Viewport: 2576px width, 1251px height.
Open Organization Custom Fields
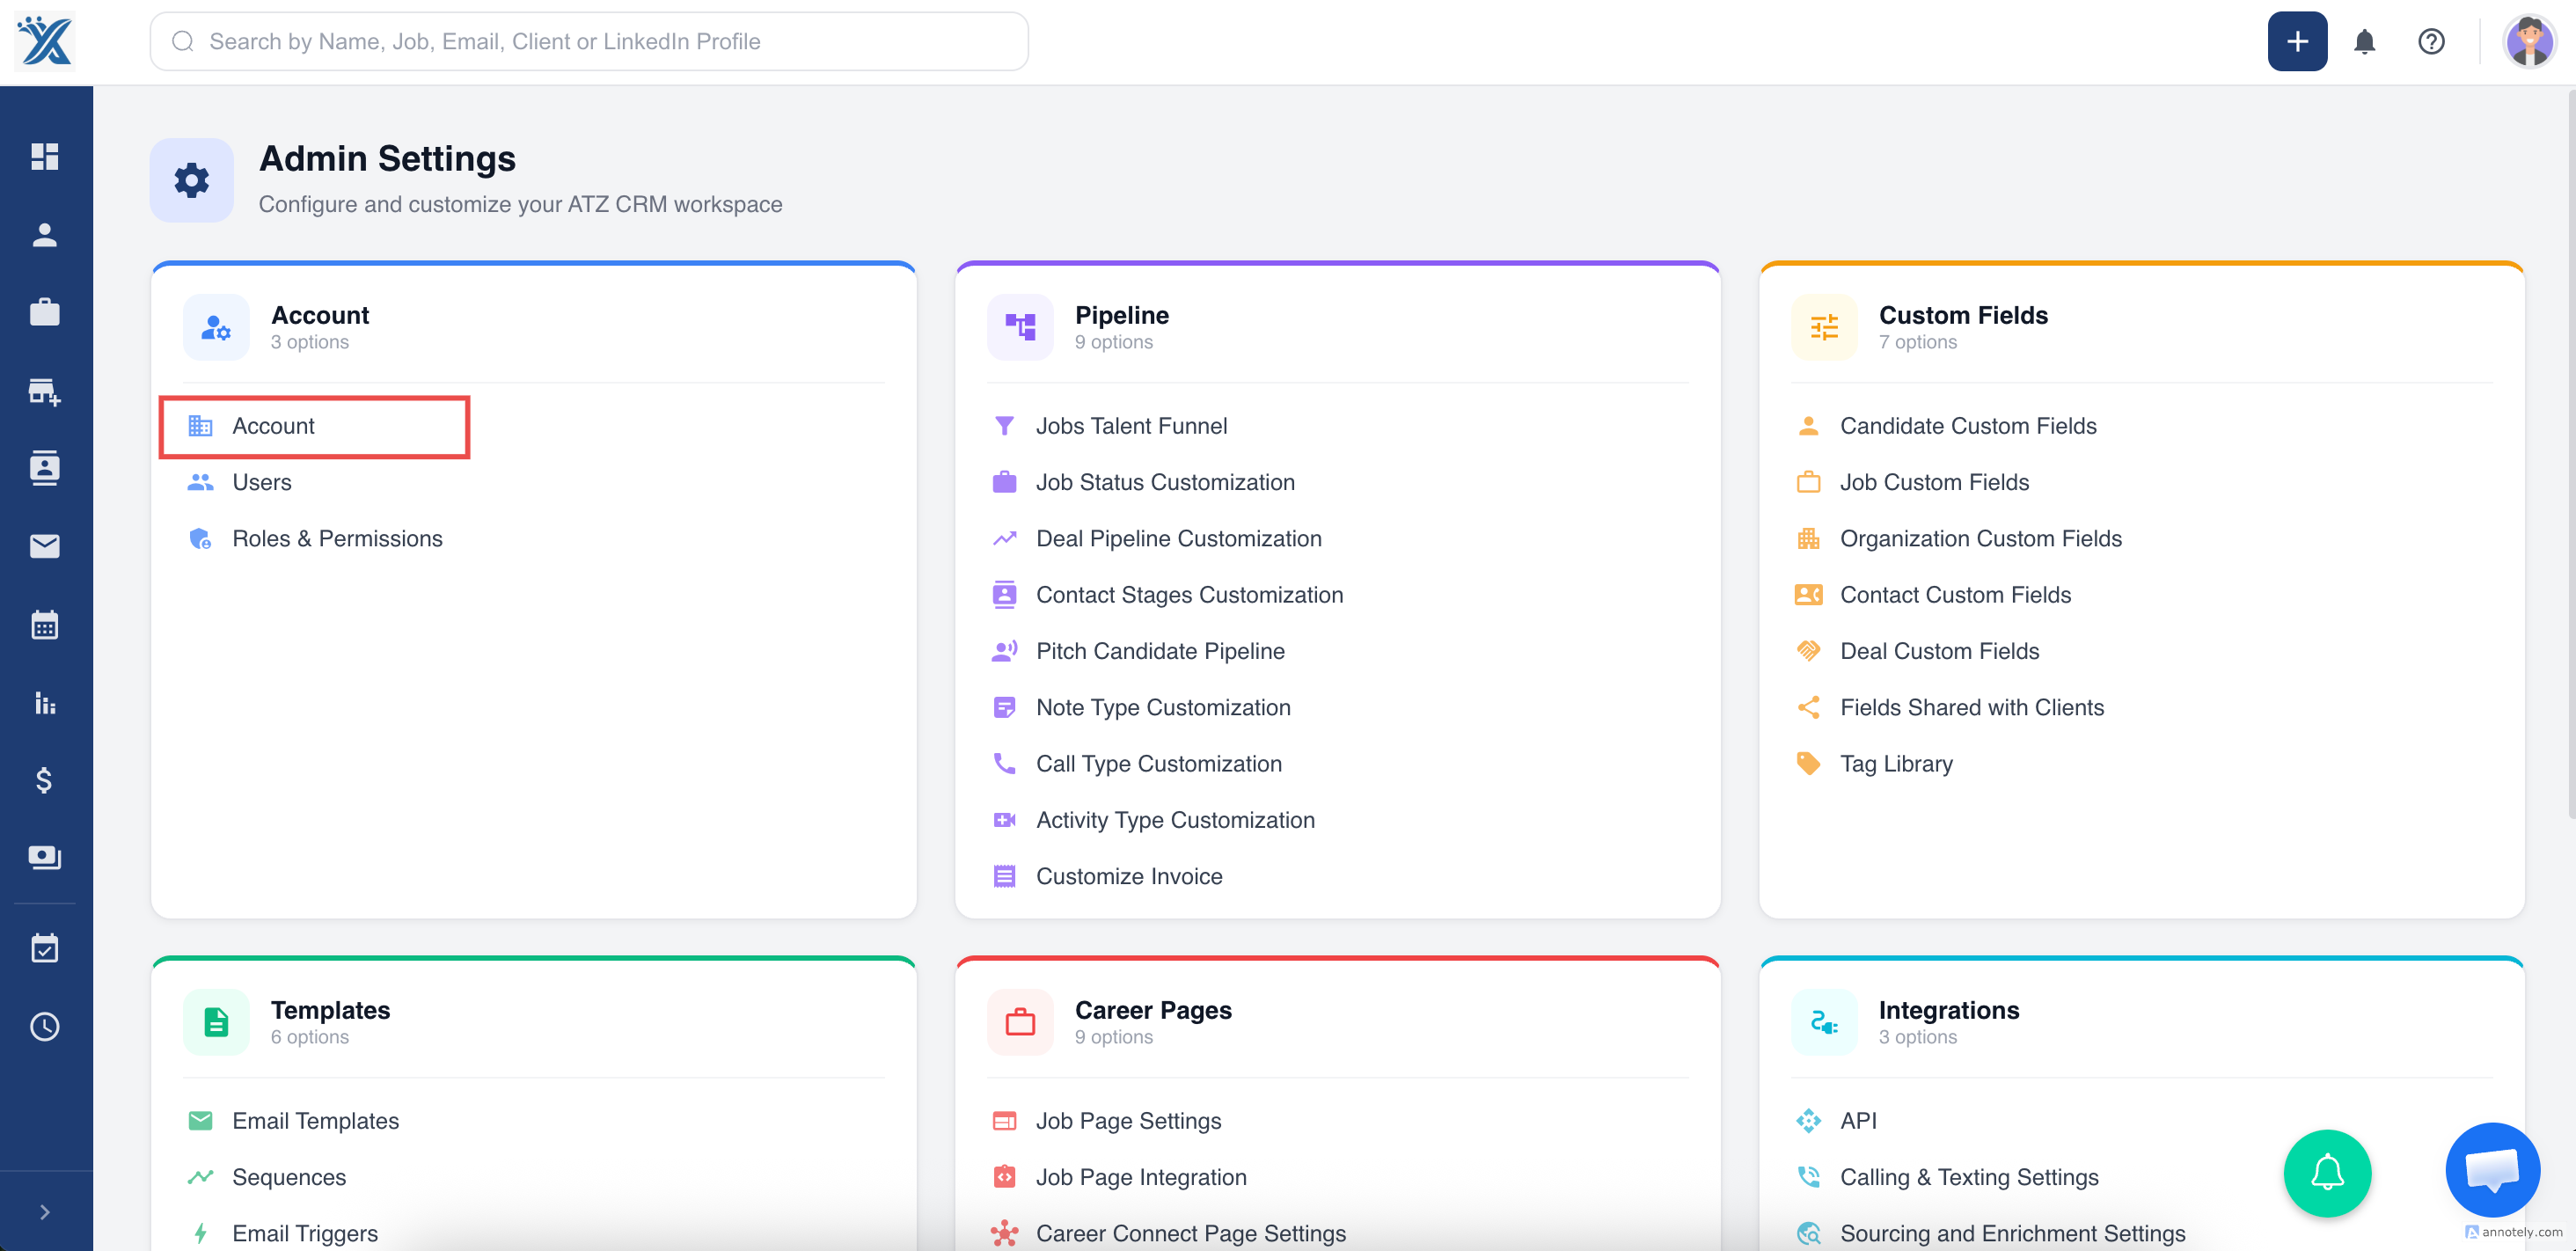click(1980, 539)
